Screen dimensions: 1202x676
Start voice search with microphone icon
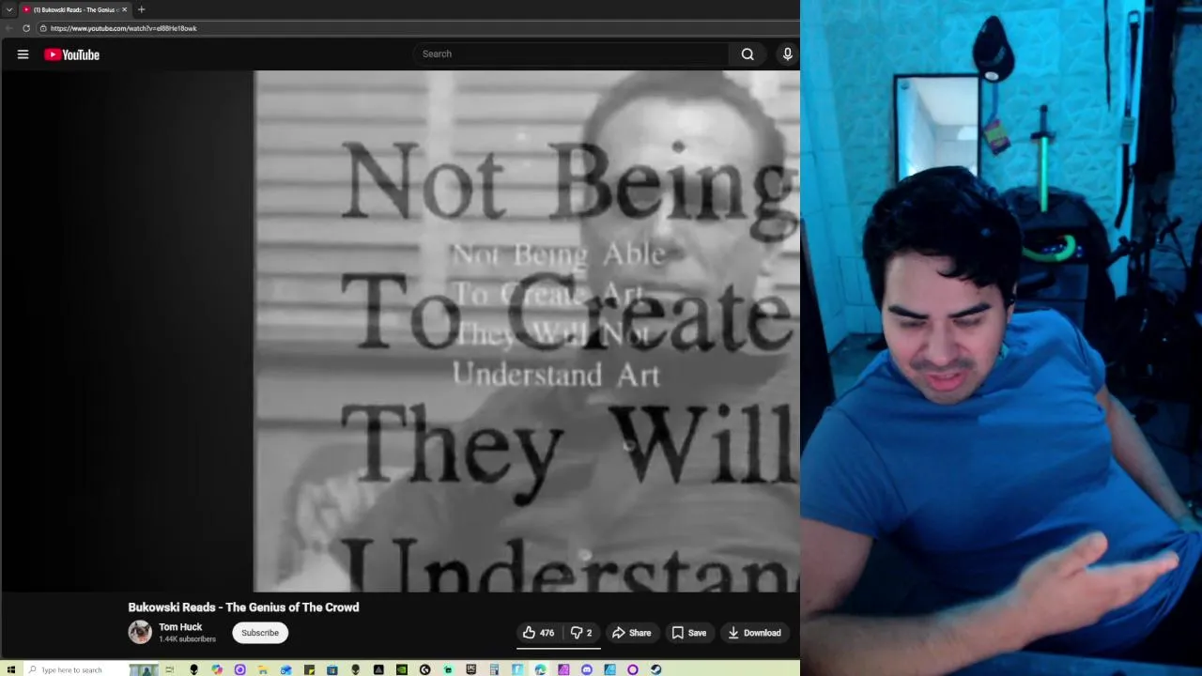[x=788, y=54]
